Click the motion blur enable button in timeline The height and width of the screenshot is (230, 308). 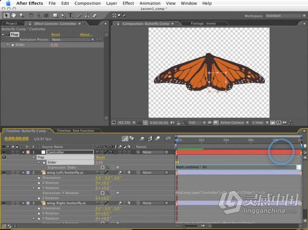tap(157, 139)
